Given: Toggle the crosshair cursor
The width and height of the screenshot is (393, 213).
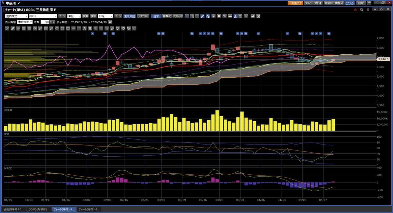Looking at the screenshot, I should pos(187,16).
